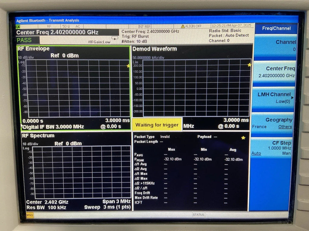
Task: Select Others under Geography softkey
Action: tap(285, 127)
